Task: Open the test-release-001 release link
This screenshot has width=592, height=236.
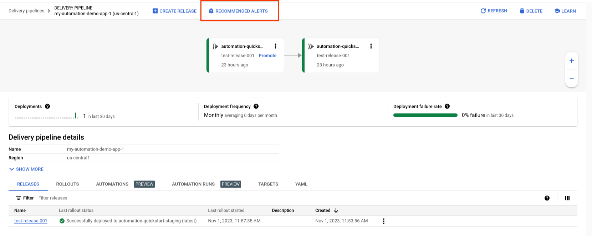Action: [x=31, y=221]
